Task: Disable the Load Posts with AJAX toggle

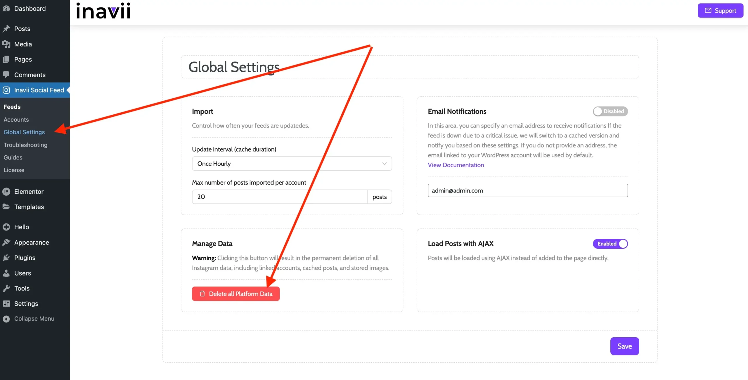Action: [x=610, y=244]
